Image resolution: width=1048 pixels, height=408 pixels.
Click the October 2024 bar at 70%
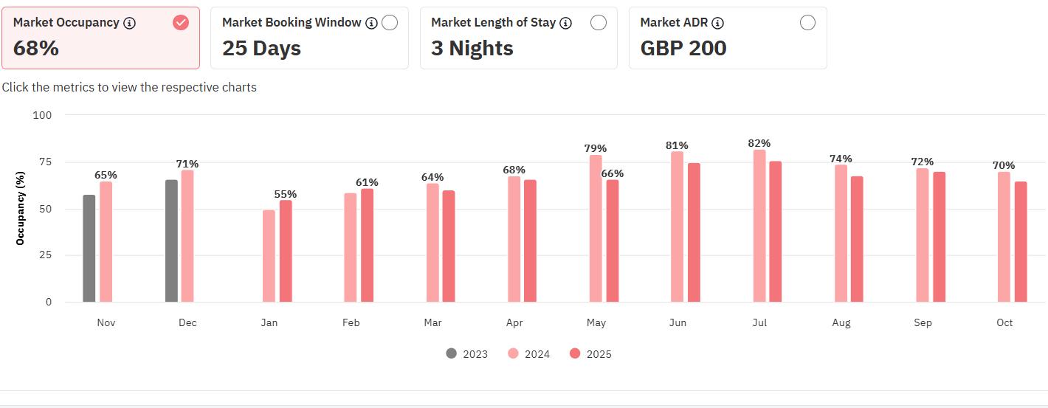pyautogui.click(x=1004, y=237)
